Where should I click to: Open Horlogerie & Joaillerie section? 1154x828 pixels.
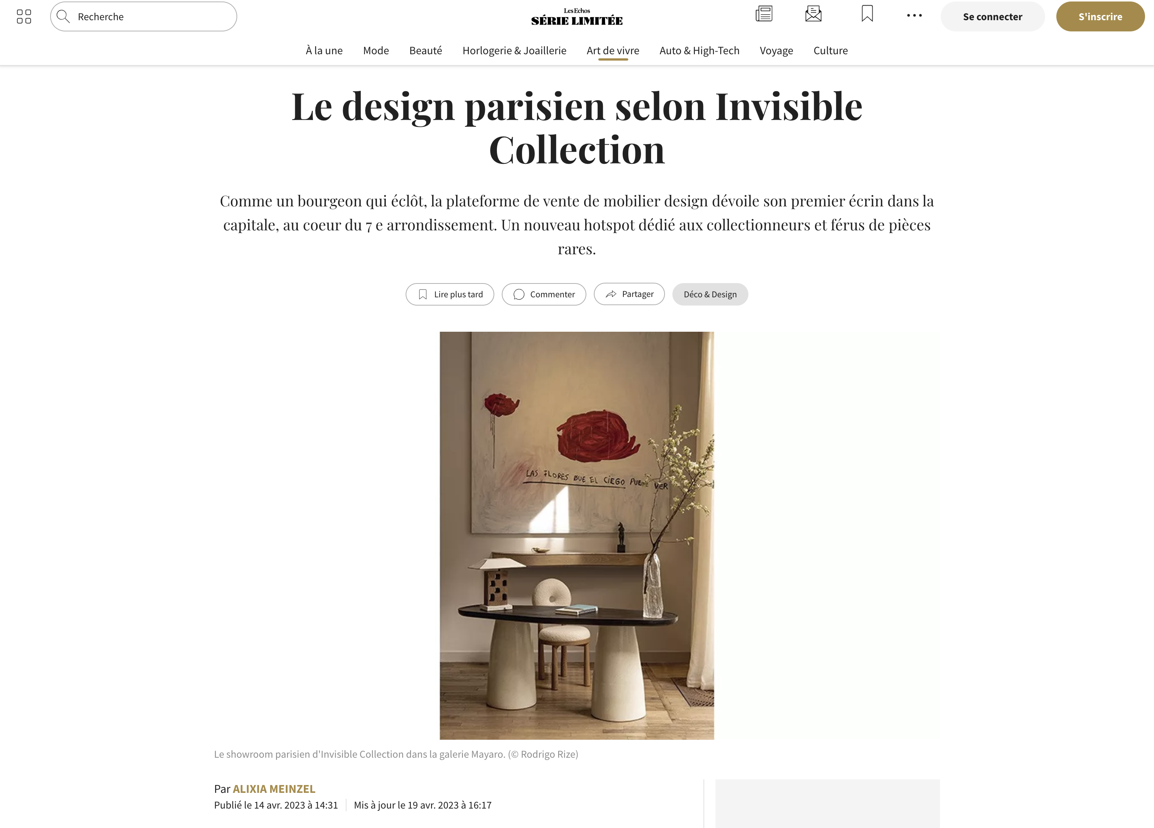pyautogui.click(x=514, y=51)
